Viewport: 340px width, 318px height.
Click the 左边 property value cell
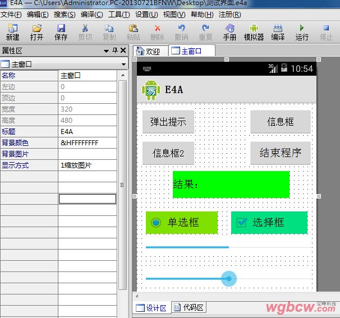point(88,87)
